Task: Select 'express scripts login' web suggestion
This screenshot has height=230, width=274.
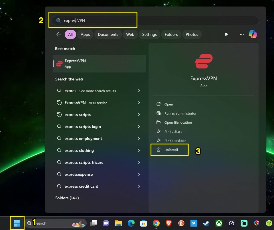Action: [x=99, y=127]
